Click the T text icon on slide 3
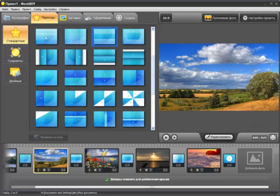The width and height of the screenshot is (280, 196). click(100, 170)
